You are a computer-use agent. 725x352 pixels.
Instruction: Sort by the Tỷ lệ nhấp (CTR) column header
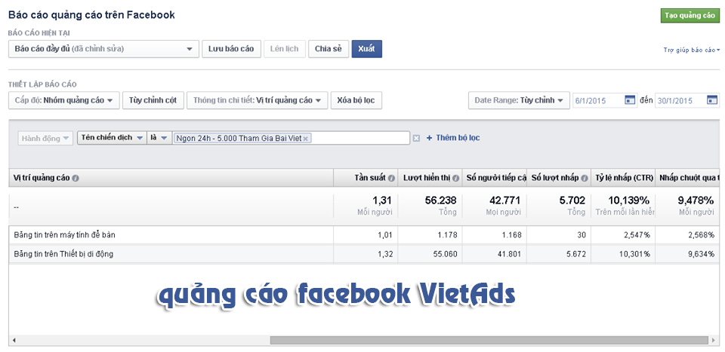(x=623, y=178)
